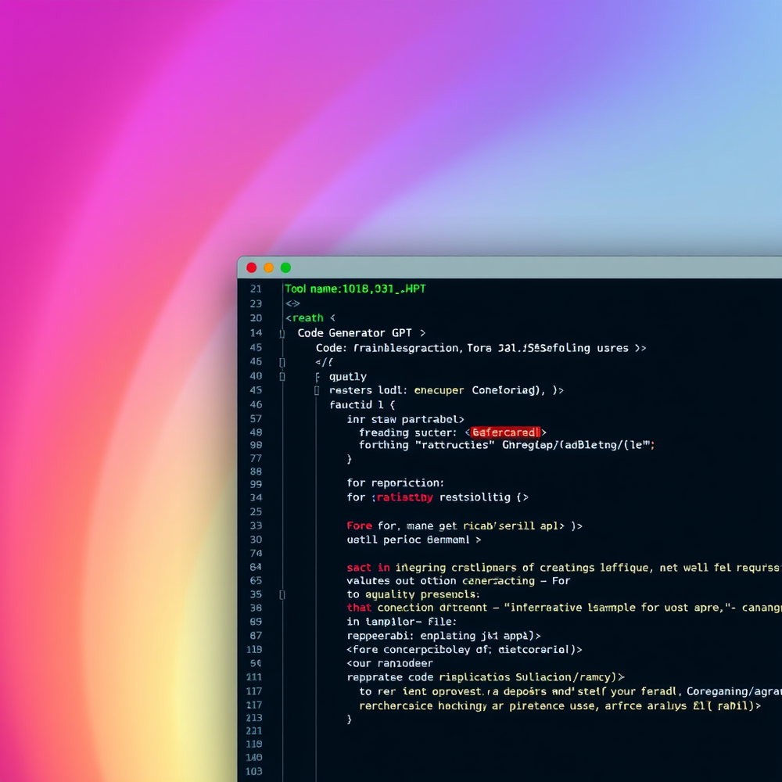This screenshot has width=782, height=782.
Task: Click line number 103 in gutter
Action: click(x=254, y=772)
